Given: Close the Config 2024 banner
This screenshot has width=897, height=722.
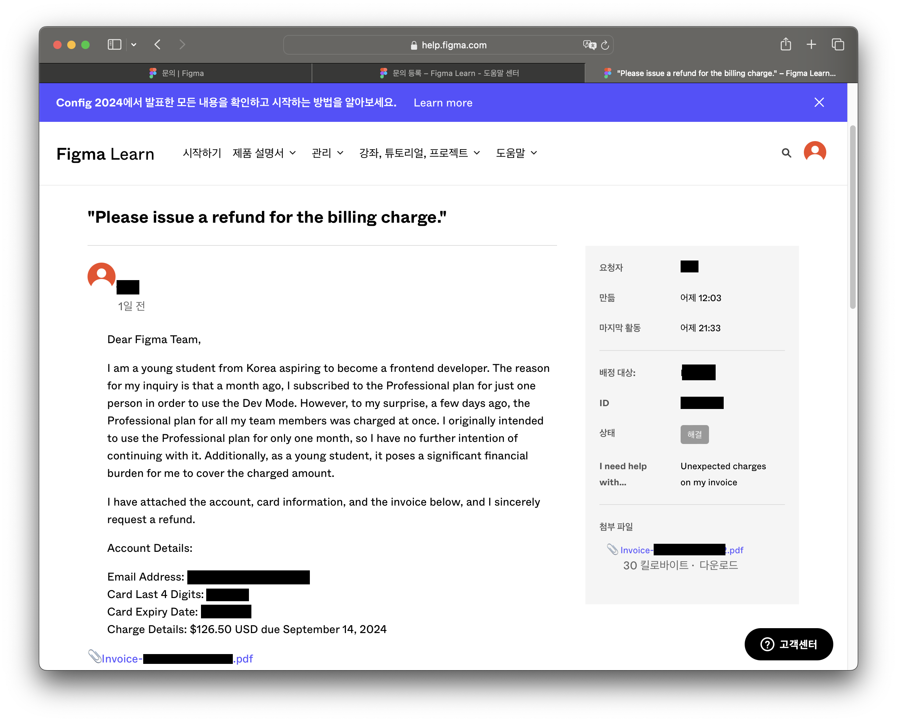Looking at the screenshot, I should [819, 102].
